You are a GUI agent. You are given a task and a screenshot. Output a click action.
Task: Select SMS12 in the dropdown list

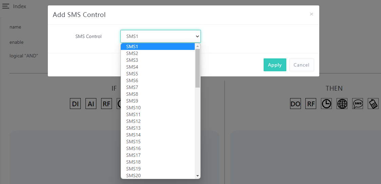coord(133,121)
